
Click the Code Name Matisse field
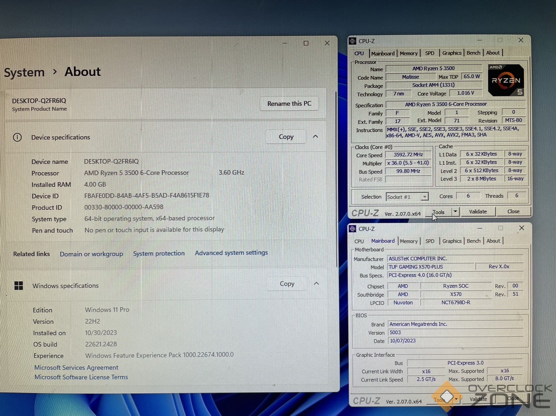pyautogui.click(x=410, y=77)
